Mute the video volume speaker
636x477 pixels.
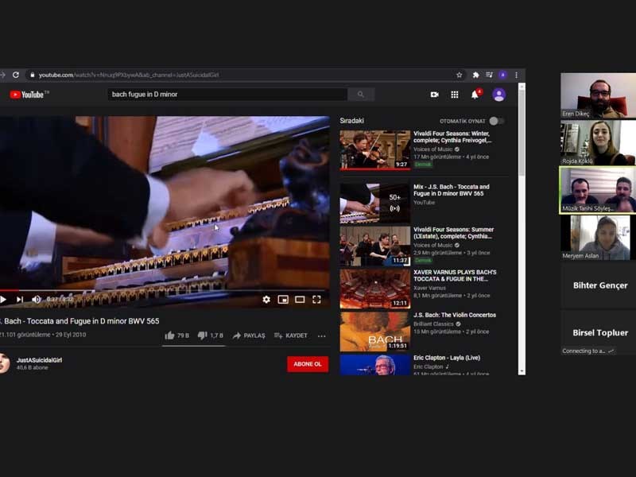[x=37, y=300]
